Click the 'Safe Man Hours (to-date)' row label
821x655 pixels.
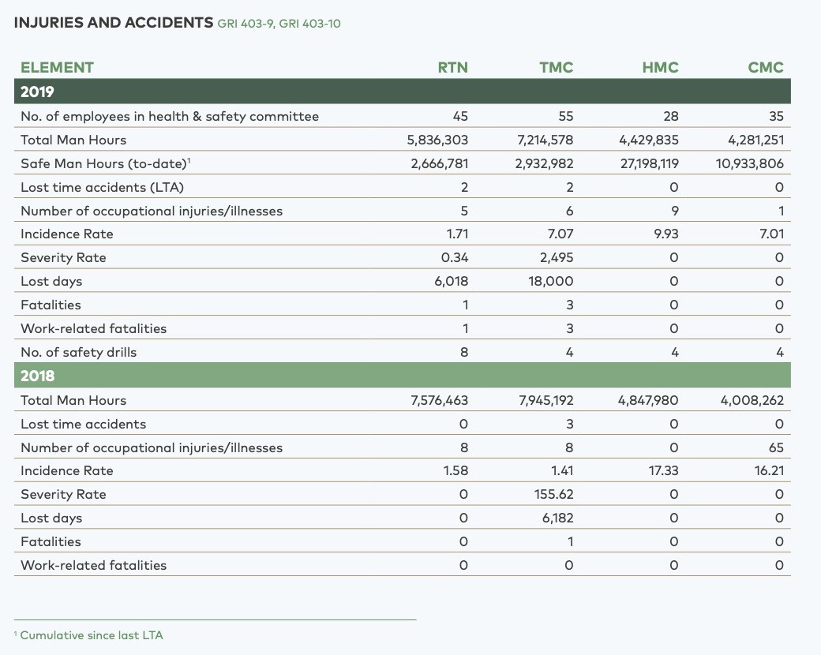click(x=105, y=163)
